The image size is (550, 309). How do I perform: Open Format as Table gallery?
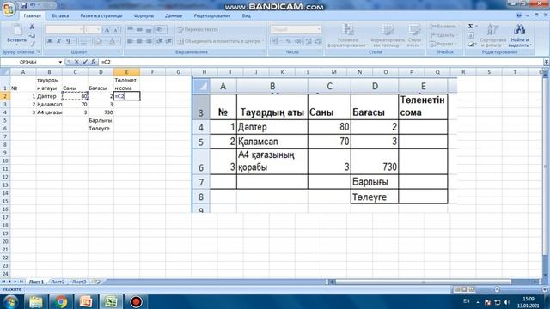(388, 35)
